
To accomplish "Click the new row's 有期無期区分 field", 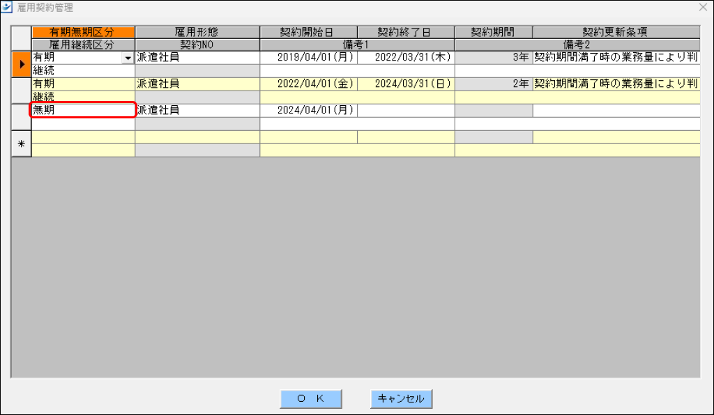I will click(x=84, y=136).
